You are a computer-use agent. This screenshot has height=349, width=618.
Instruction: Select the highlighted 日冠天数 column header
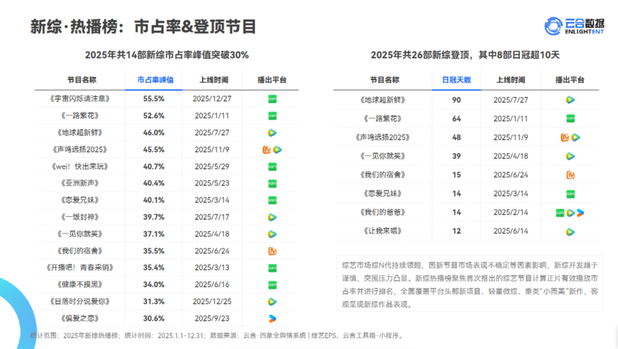pos(456,80)
